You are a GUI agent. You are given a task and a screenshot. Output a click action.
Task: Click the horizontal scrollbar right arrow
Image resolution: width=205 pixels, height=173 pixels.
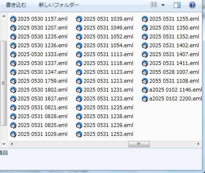point(198,144)
